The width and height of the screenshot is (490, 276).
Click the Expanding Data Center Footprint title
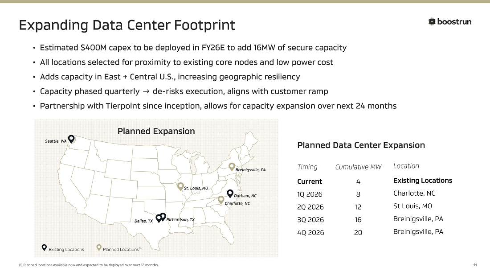tap(127, 25)
